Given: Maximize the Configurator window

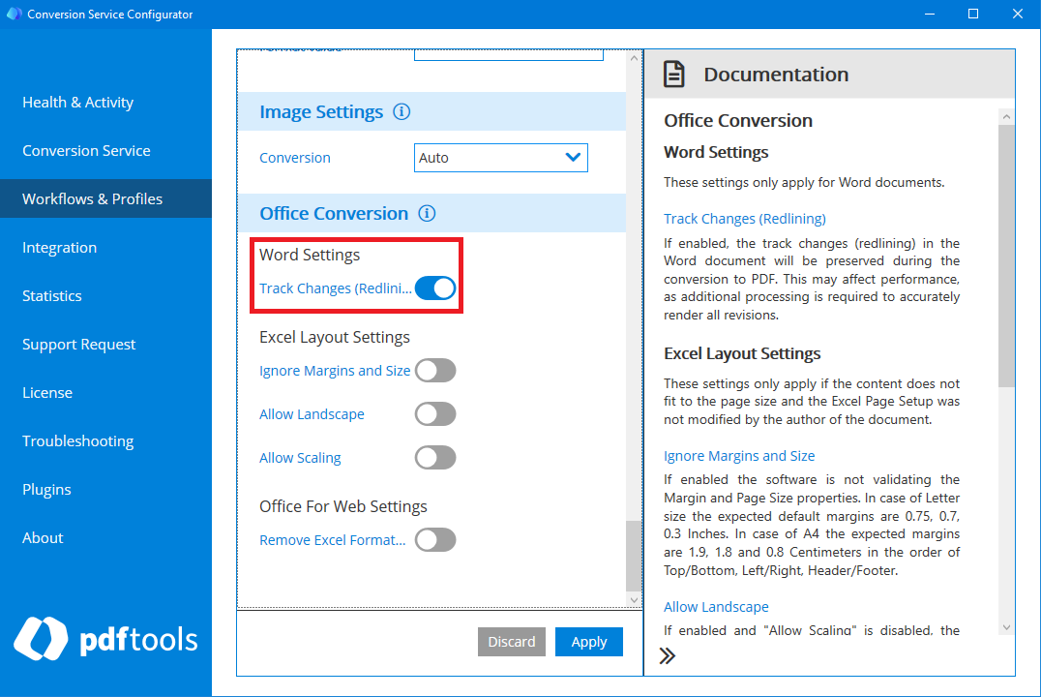Looking at the screenshot, I should pos(973,14).
